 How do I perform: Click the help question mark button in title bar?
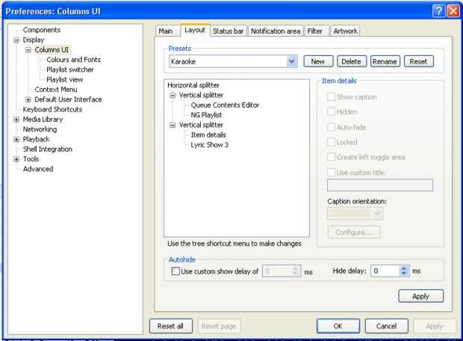(x=438, y=11)
